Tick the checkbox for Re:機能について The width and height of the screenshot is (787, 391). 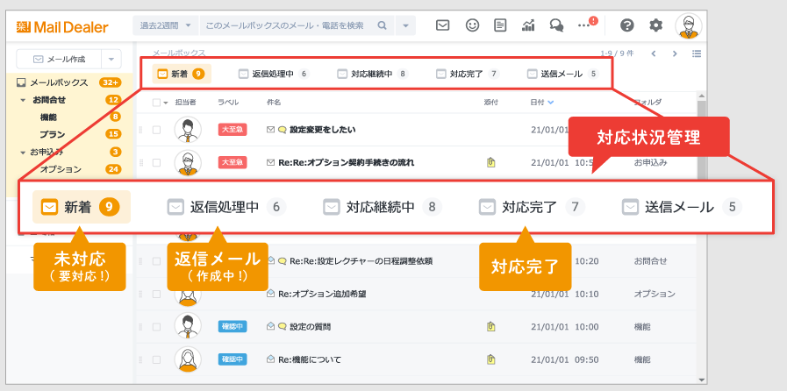click(156, 359)
